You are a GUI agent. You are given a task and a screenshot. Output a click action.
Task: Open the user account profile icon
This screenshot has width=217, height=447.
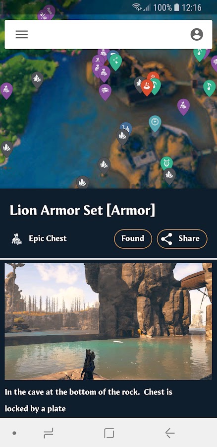(197, 34)
